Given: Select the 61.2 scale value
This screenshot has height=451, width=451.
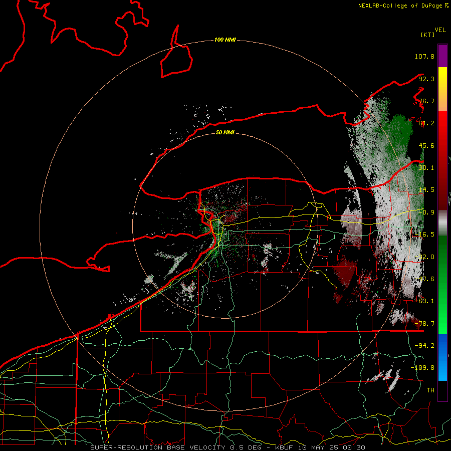Looking at the screenshot, I should pos(426,123).
